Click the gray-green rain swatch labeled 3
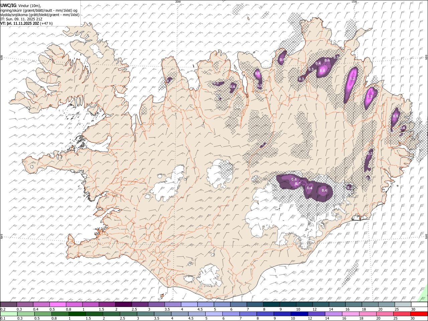This screenshot has height=321, width=428. tap(145, 314)
